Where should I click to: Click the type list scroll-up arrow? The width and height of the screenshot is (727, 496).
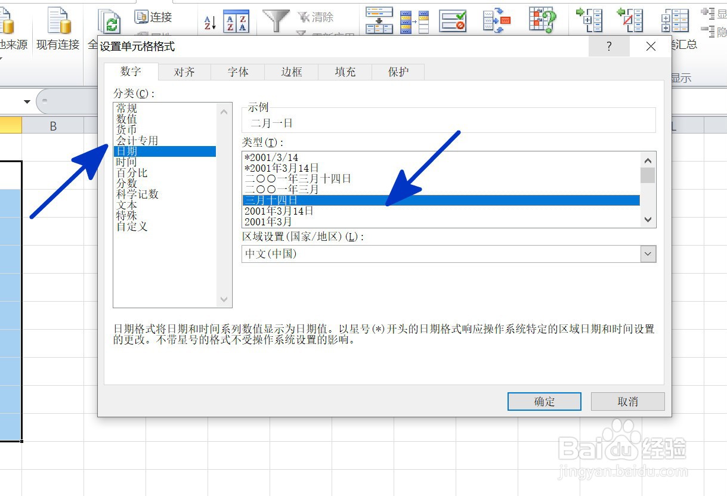pyautogui.click(x=648, y=160)
